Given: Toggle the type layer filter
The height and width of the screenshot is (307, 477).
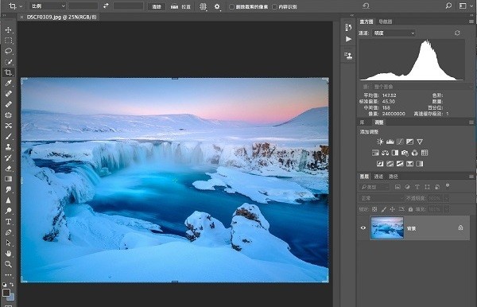Looking at the screenshot, I should pyautogui.click(x=417, y=187).
